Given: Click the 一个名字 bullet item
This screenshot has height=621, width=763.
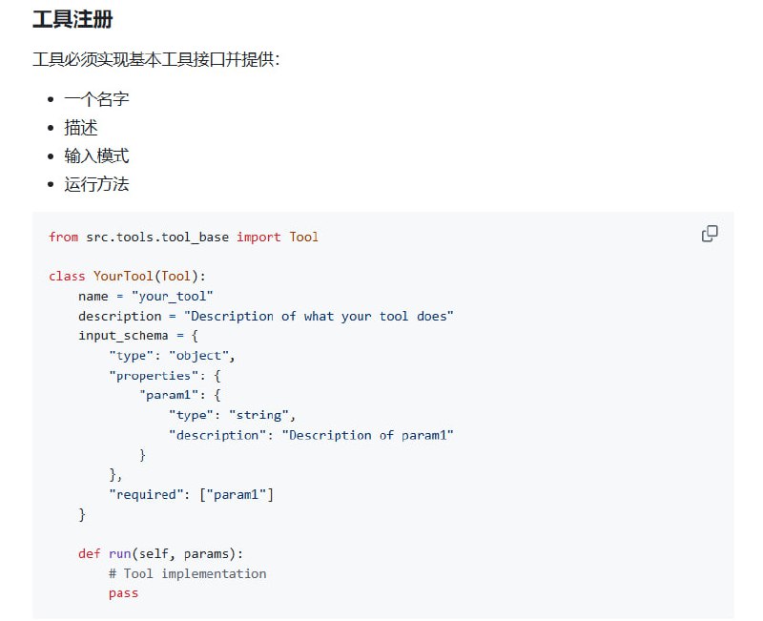Looking at the screenshot, I should 96,99.
